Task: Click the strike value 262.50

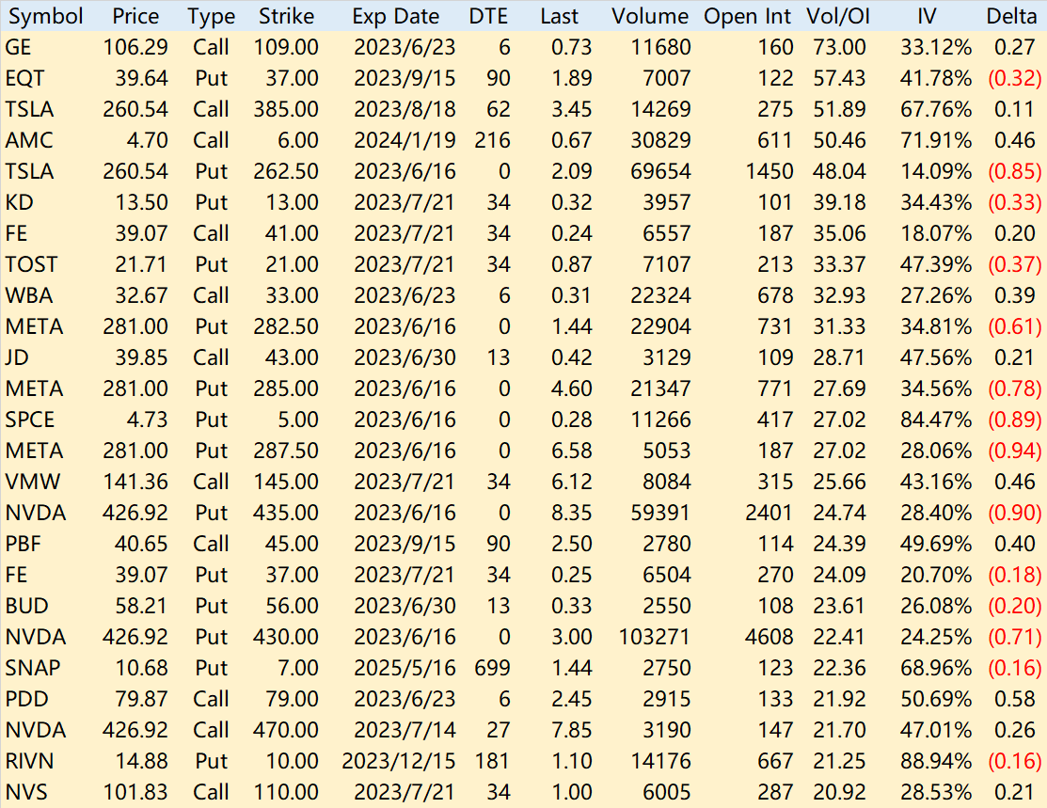Action: pyautogui.click(x=286, y=171)
